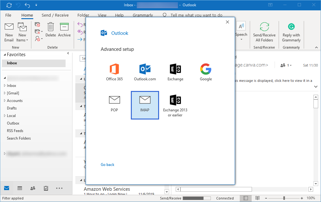The image size is (321, 202).
Task: Open the Outbox folder
Action: coord(13,123)
